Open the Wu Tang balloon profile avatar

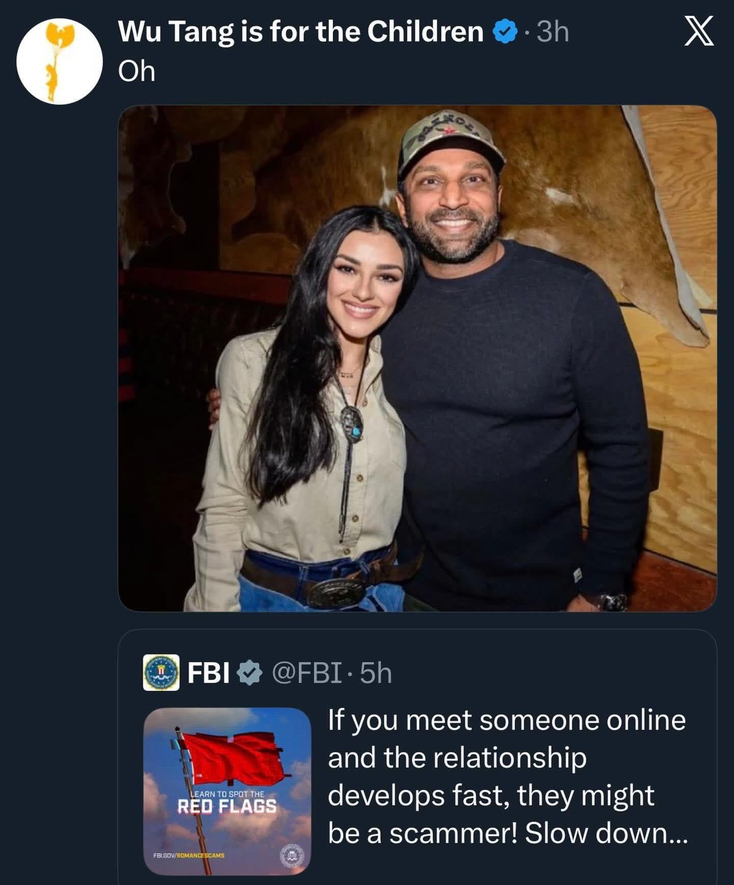60,61
